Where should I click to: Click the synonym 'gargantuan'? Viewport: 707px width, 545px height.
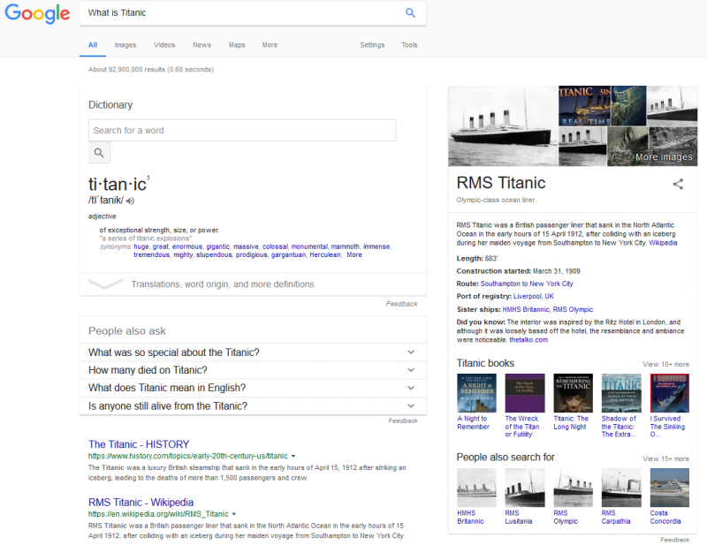[288, 255]
